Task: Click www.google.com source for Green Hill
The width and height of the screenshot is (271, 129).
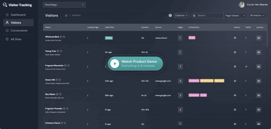Action: point(163,81)
